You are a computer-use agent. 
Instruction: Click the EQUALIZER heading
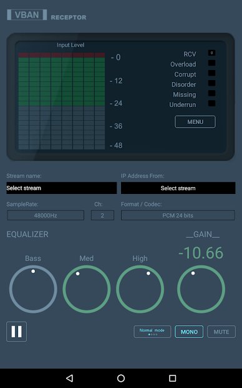(27, 234)
